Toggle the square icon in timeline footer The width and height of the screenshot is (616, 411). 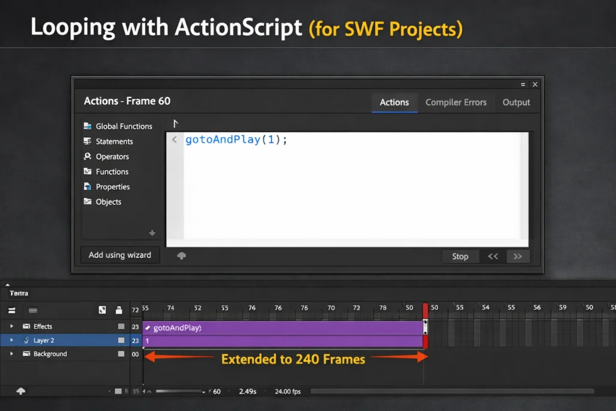pos(118,391)
